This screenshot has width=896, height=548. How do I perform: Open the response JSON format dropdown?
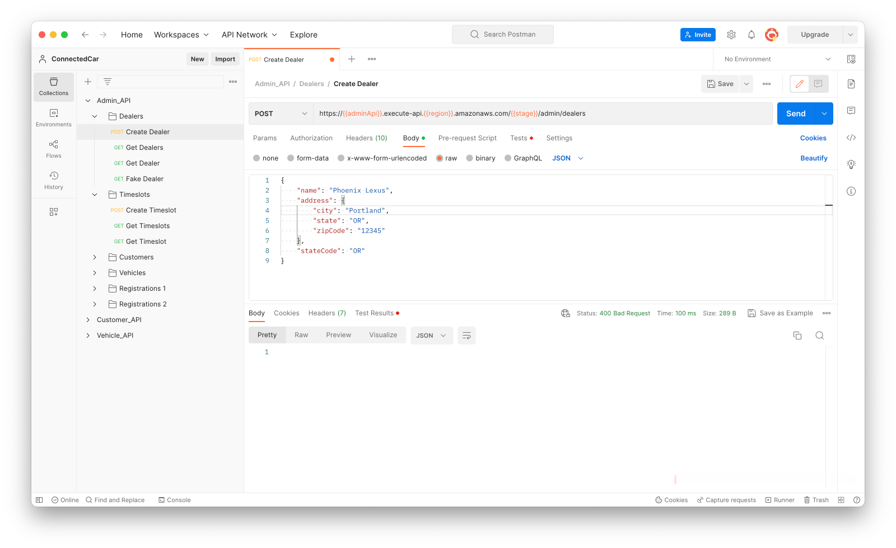coord(432,336)
